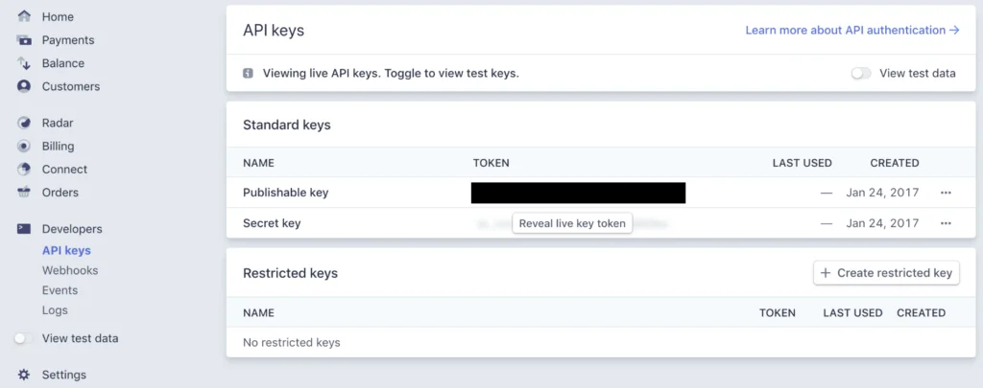The height and width of the screenshot is (388, 983).
Task: Click the Home icon in sidebar
Action: pyautogui.click(x=24, y=16)
